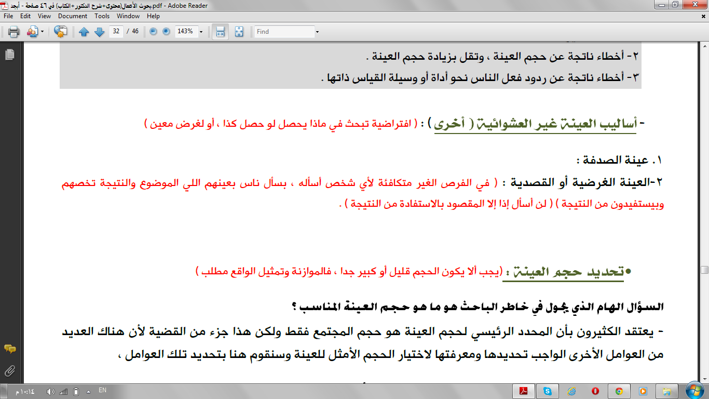Click the Start Meeting globe icon

61,32
